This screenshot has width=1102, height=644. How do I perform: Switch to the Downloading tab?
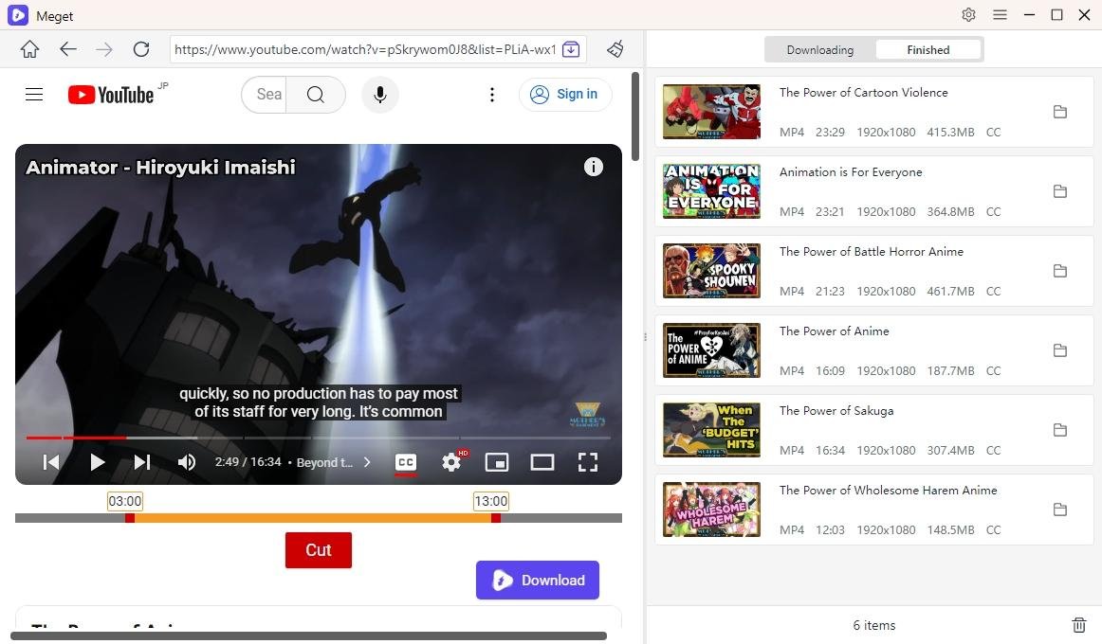pyautogui.click(x=820, y=50)
